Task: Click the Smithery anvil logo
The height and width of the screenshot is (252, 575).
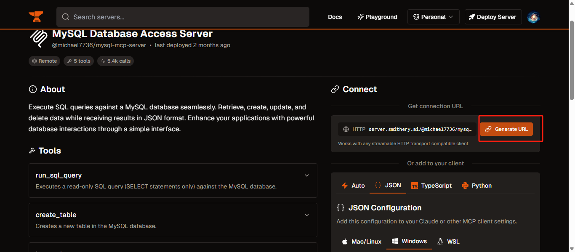Action: 36,17
